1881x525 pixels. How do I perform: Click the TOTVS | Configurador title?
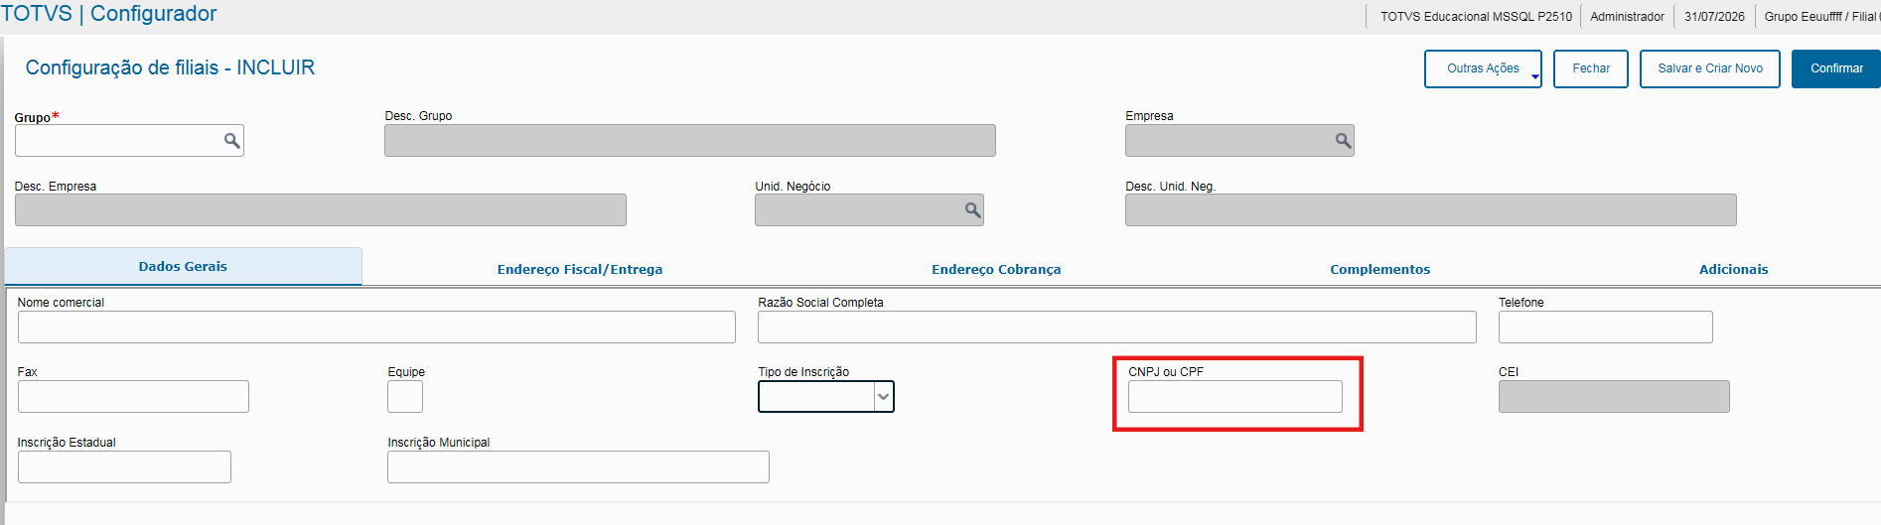click(x=109, y=14)
